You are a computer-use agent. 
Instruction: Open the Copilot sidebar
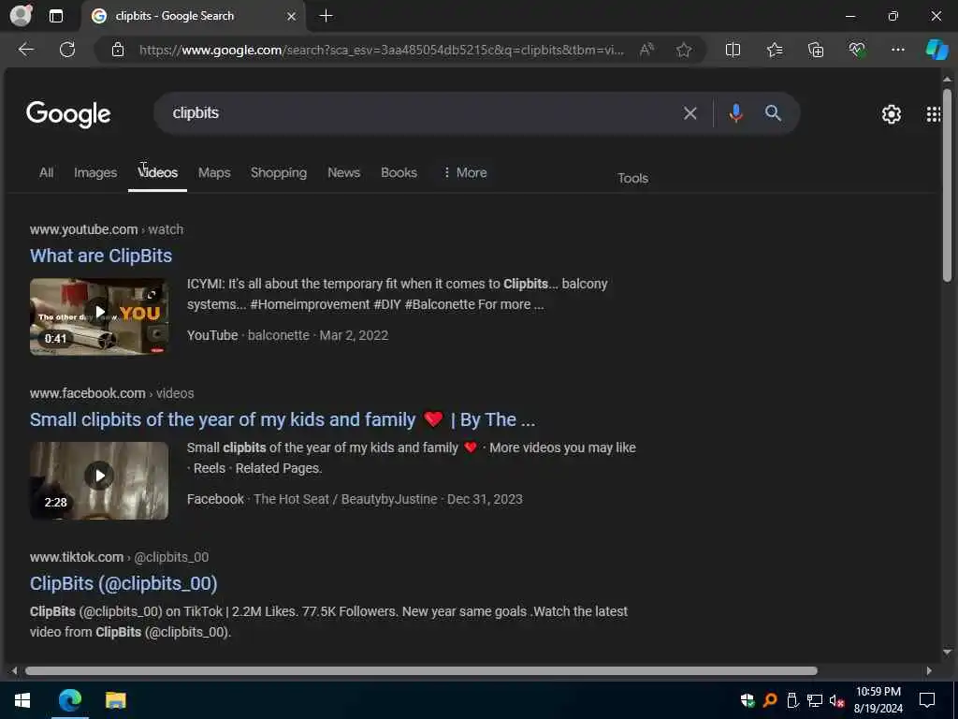(x=936, y=50)
